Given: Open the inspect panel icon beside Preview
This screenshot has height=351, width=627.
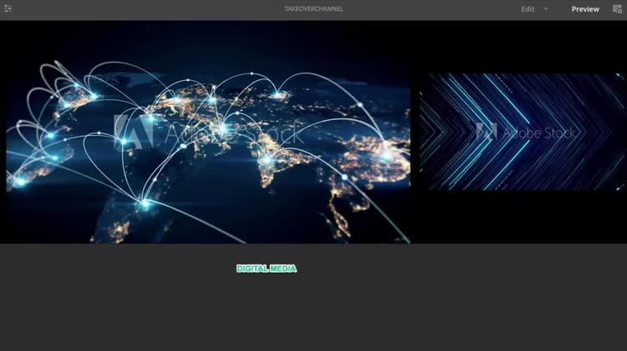Looking at the screenshot, I should (618, 8).
